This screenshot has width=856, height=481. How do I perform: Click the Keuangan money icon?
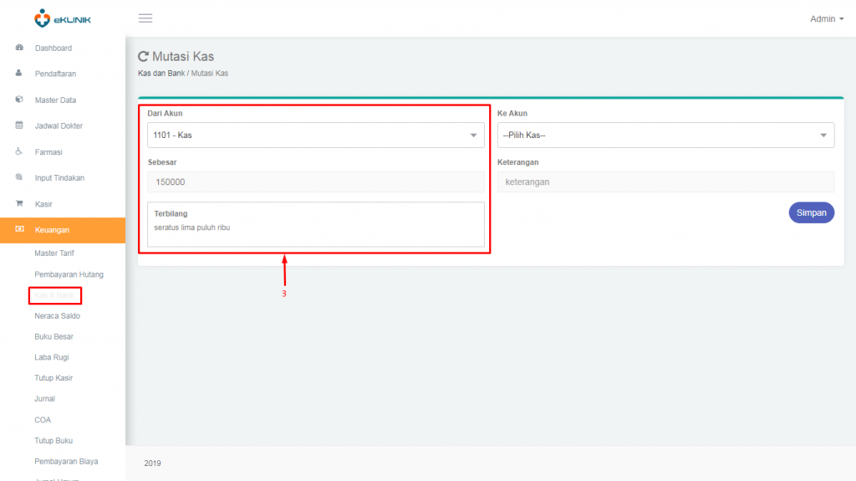point(19,229)
